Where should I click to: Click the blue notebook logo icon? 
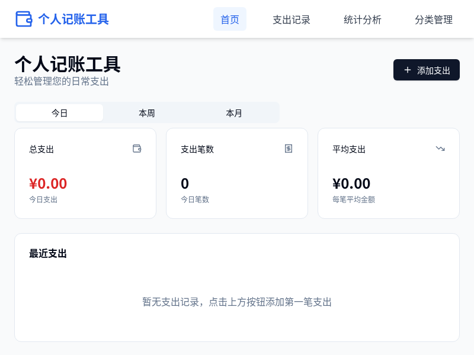click(x=24, y=18)
